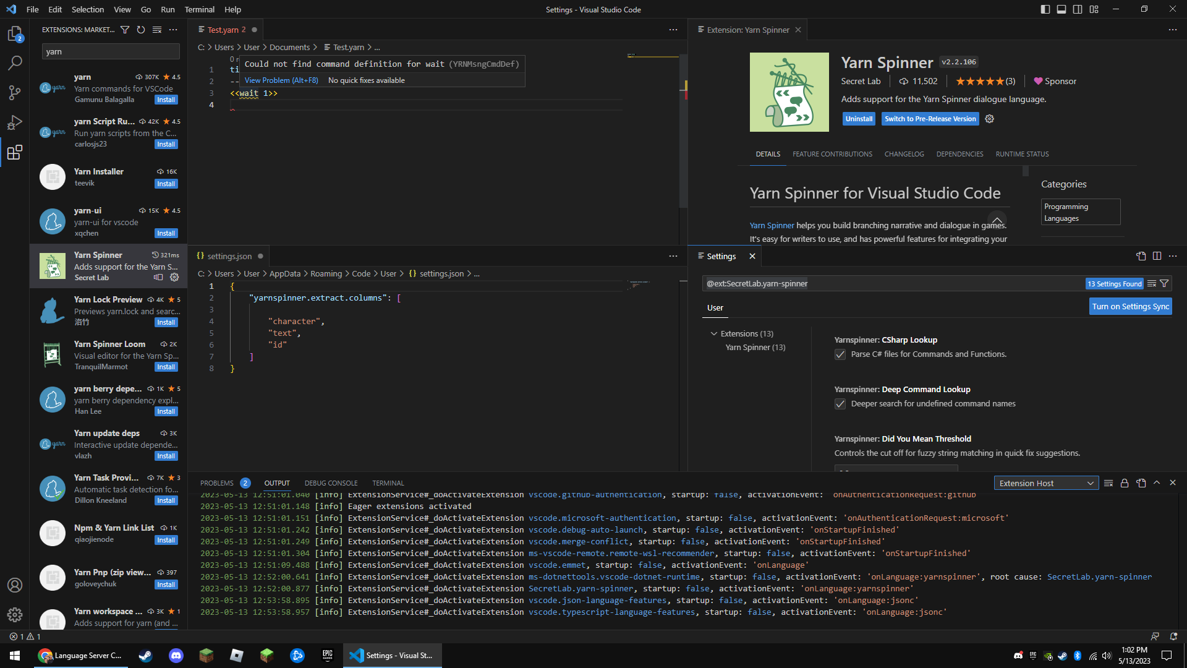Open the Extension Host output dropdown
Screen dimensions: 1187x668
(x=1046, y=482)
